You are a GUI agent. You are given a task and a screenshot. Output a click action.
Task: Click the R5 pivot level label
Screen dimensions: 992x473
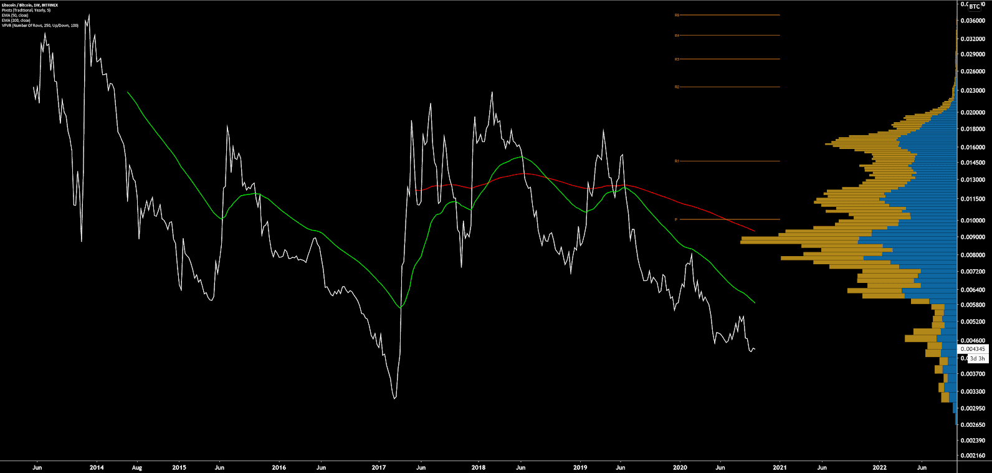click(x=677, y=15)
